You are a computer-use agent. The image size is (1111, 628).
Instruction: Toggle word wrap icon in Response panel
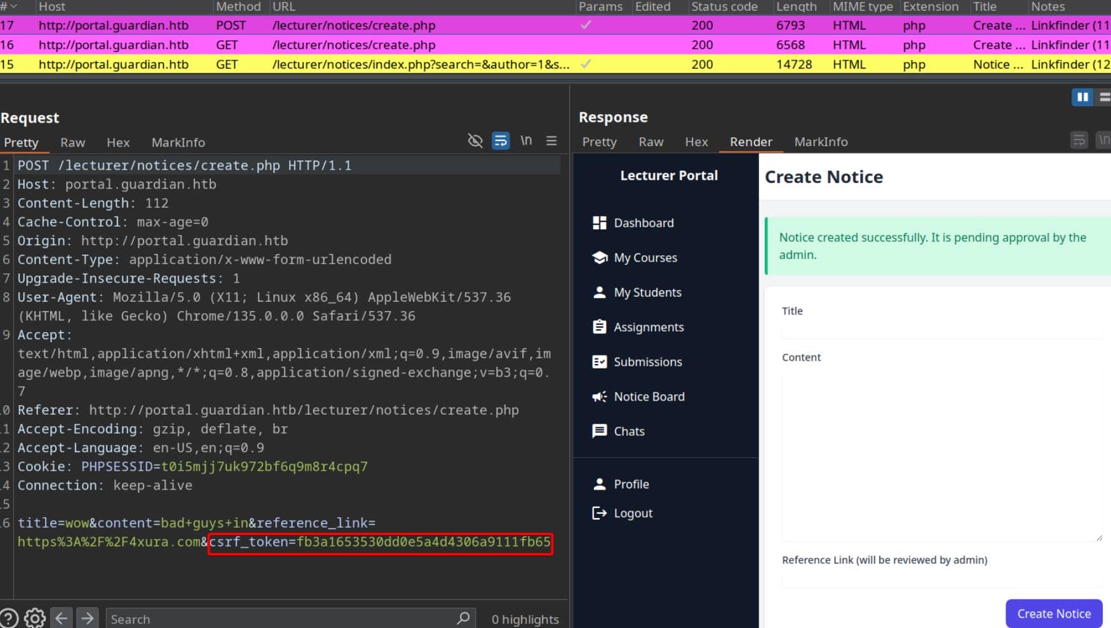(1079, 140)
